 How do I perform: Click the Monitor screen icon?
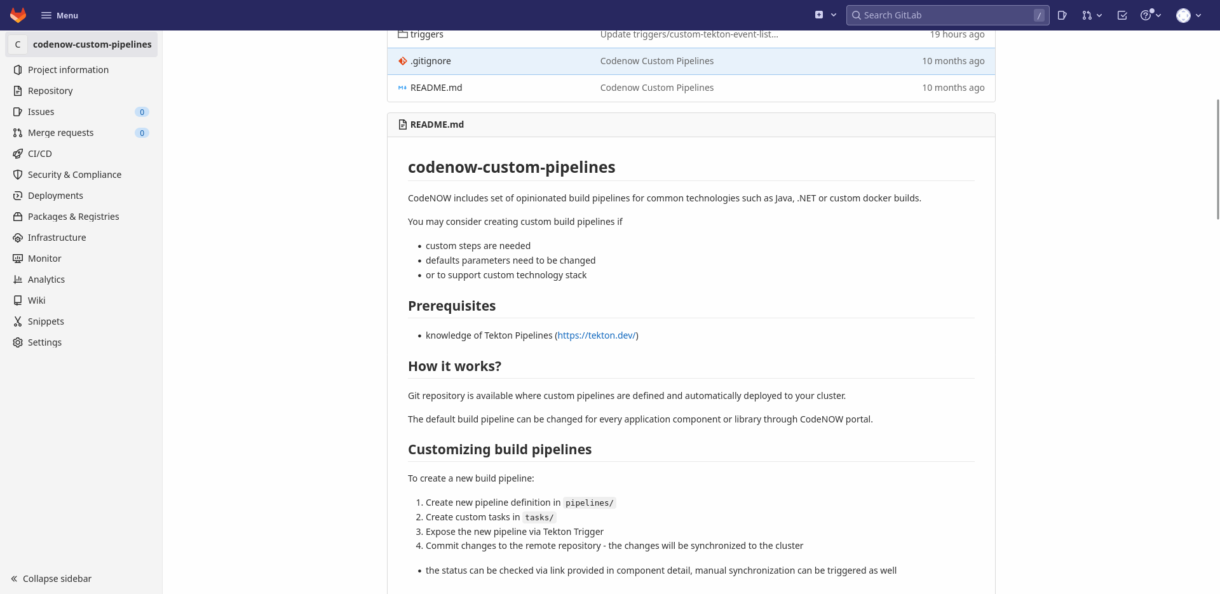tap(18, 259)
